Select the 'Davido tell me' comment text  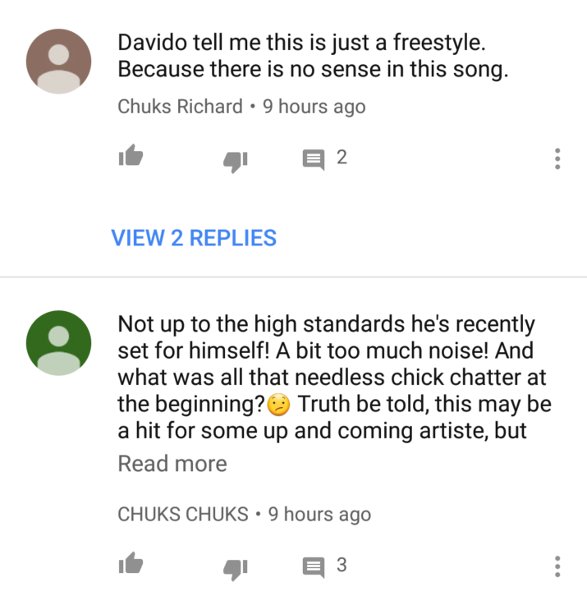pyautogui.click(x=313, y=56)
